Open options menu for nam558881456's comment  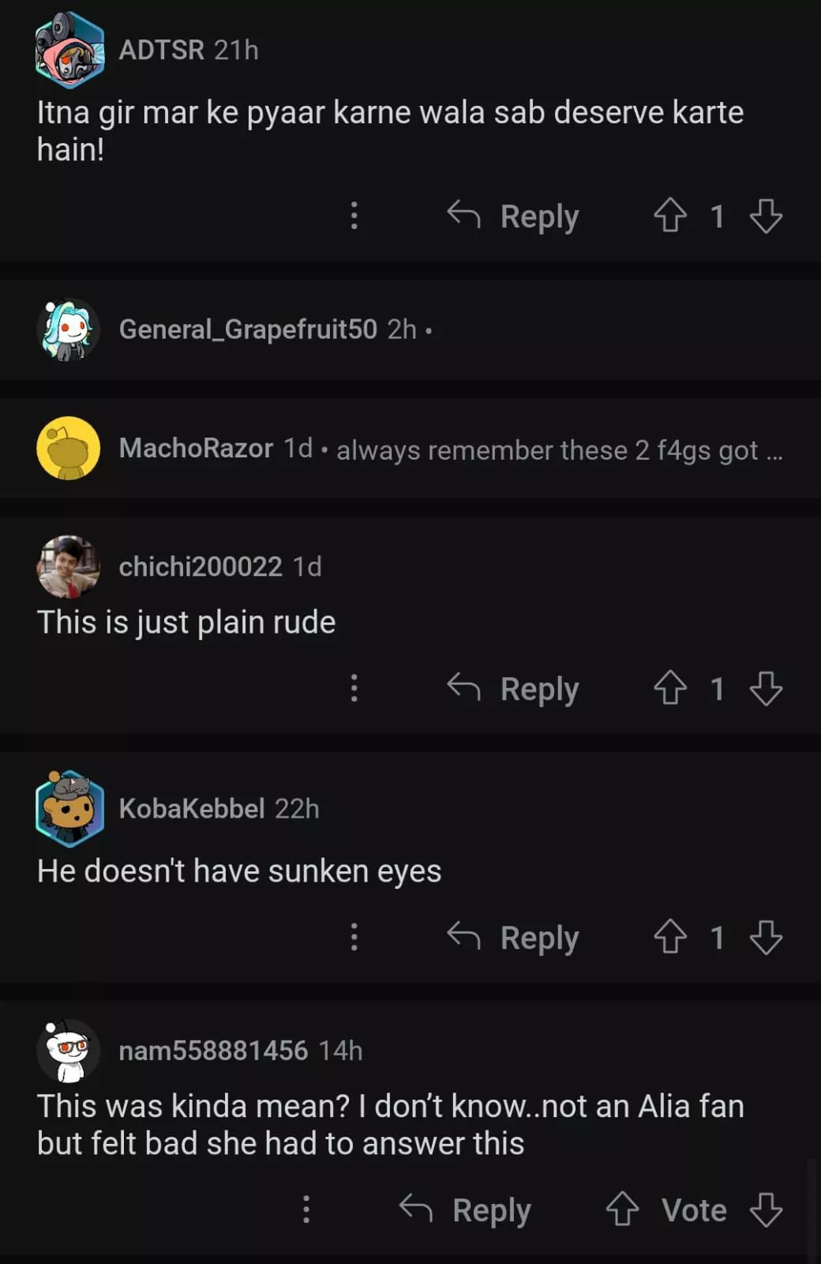click(306, 1209)
